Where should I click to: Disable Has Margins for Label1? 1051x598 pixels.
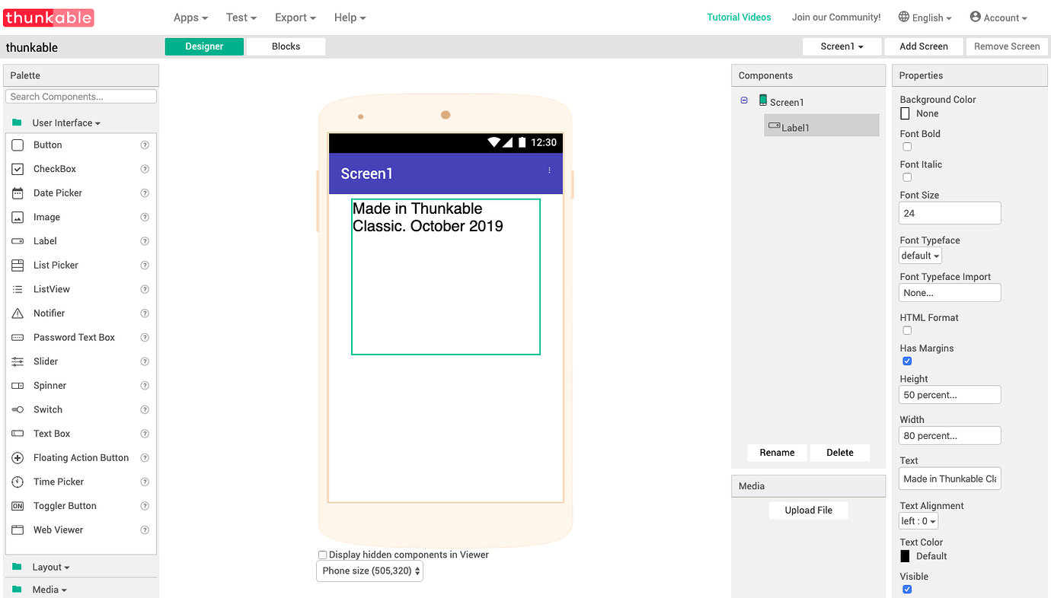pyautogui.click(x=907, y=361)
